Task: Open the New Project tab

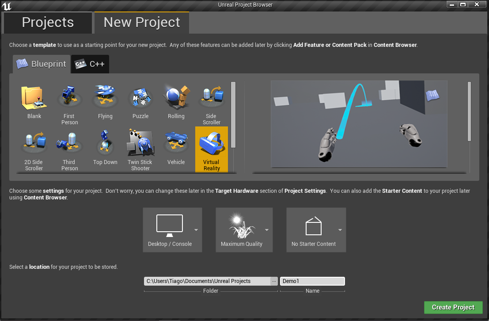Action: click(142, 23)
